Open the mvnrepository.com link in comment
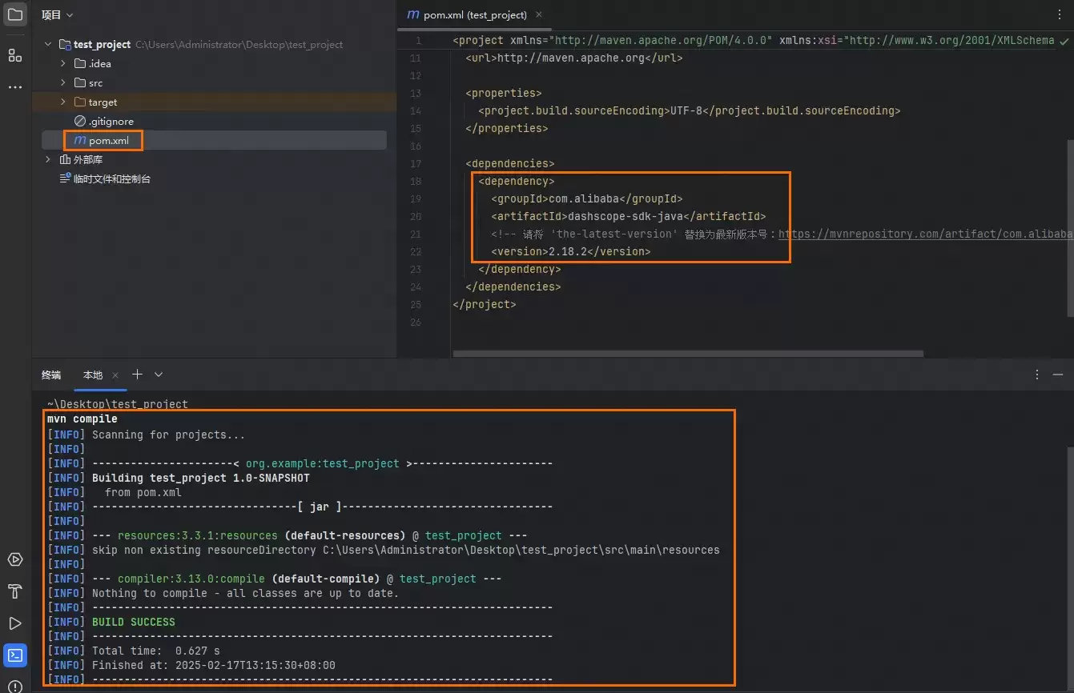The width and height of the screenshot is (1074, 693). click(x=925, y=234)
